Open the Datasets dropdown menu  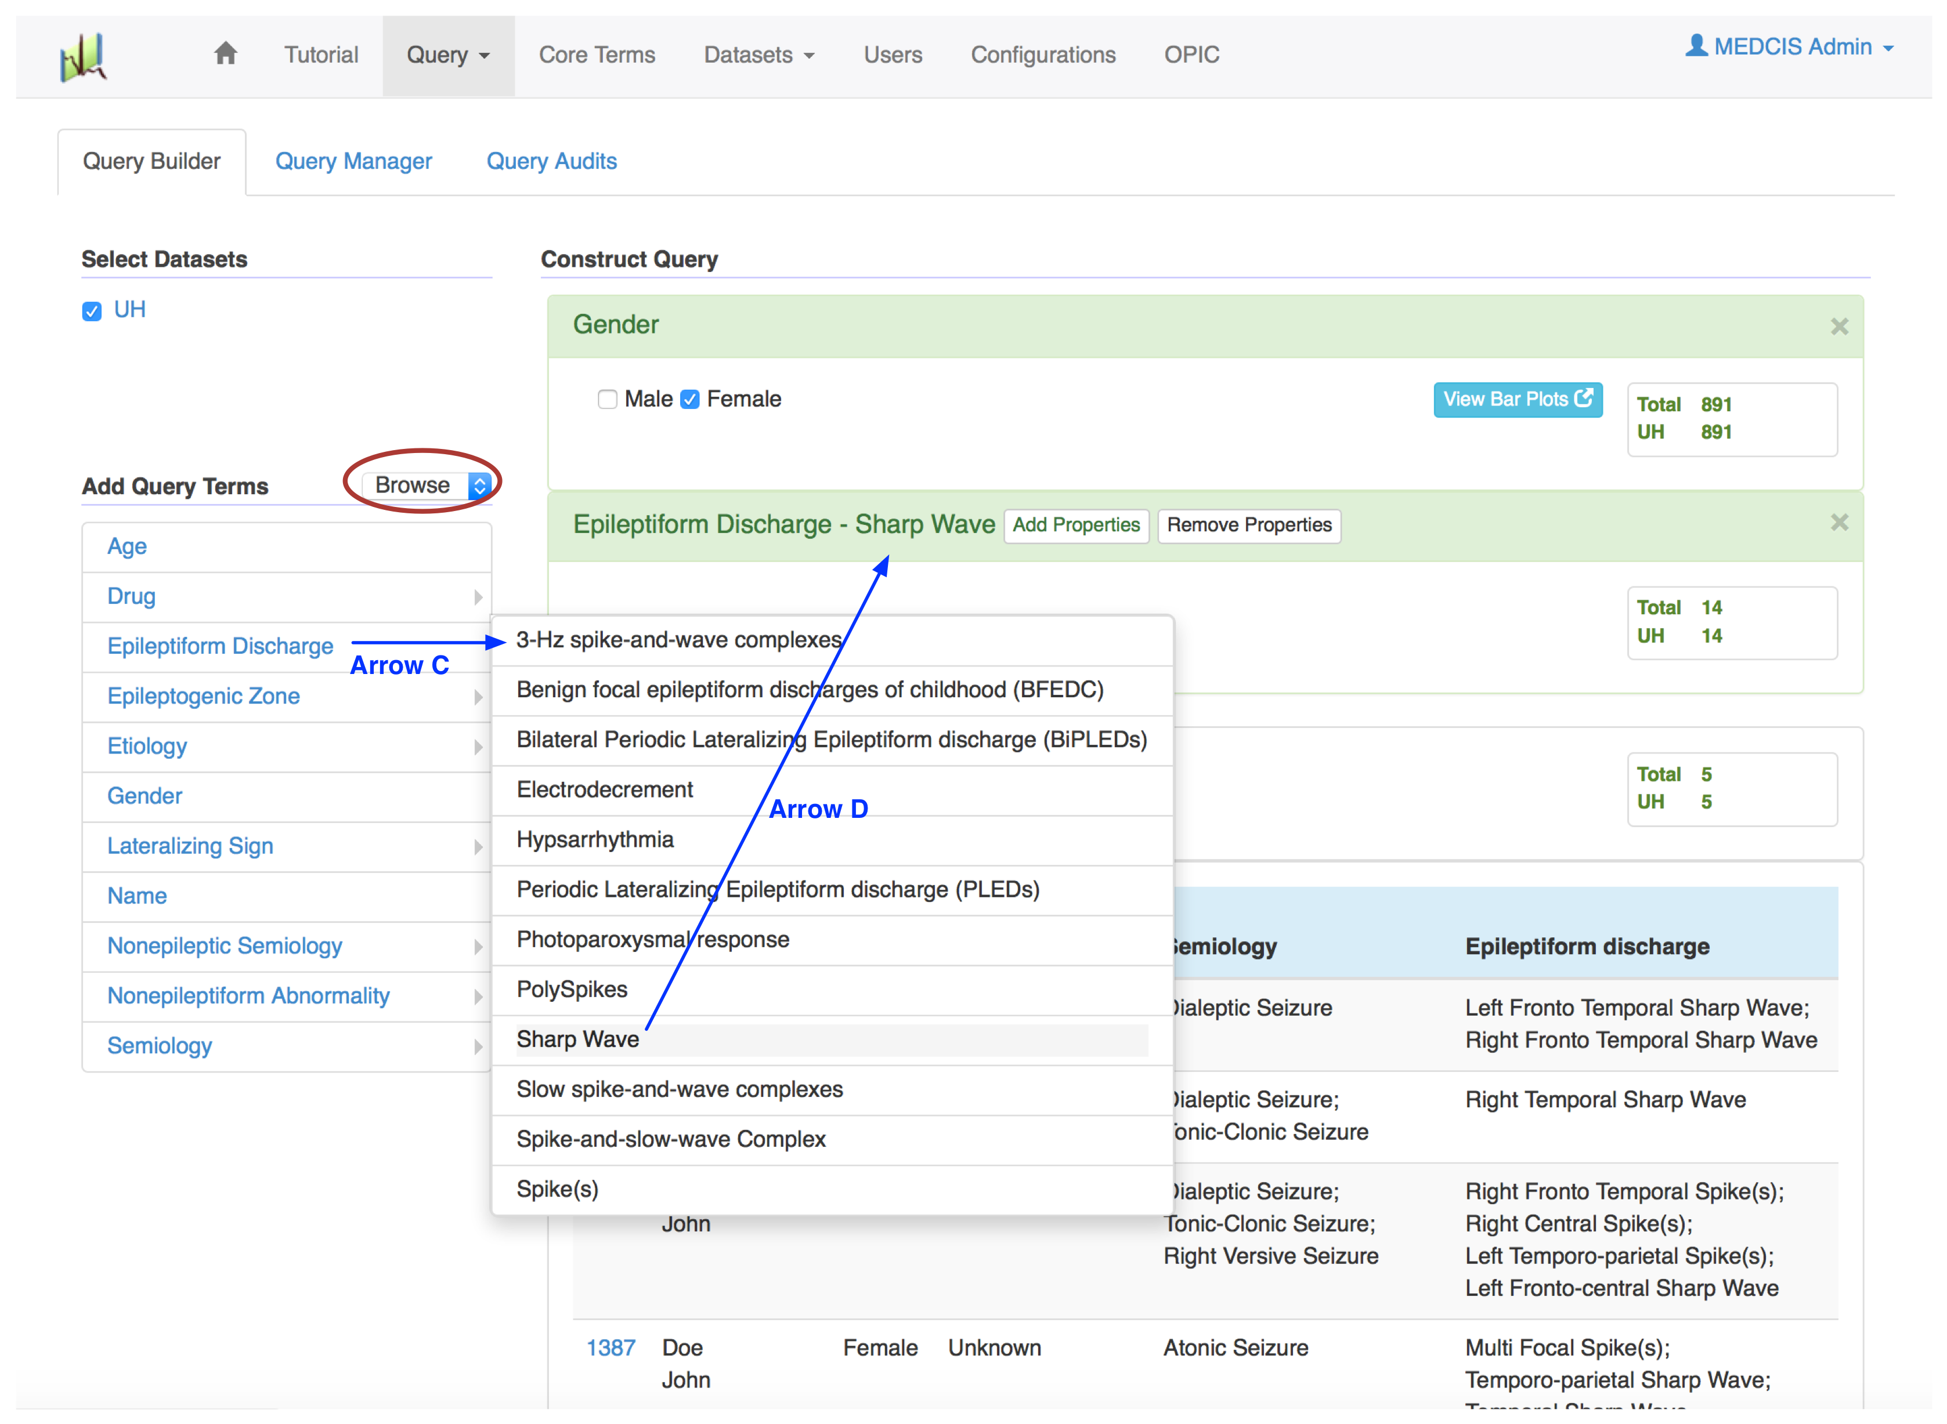[759, 55]
